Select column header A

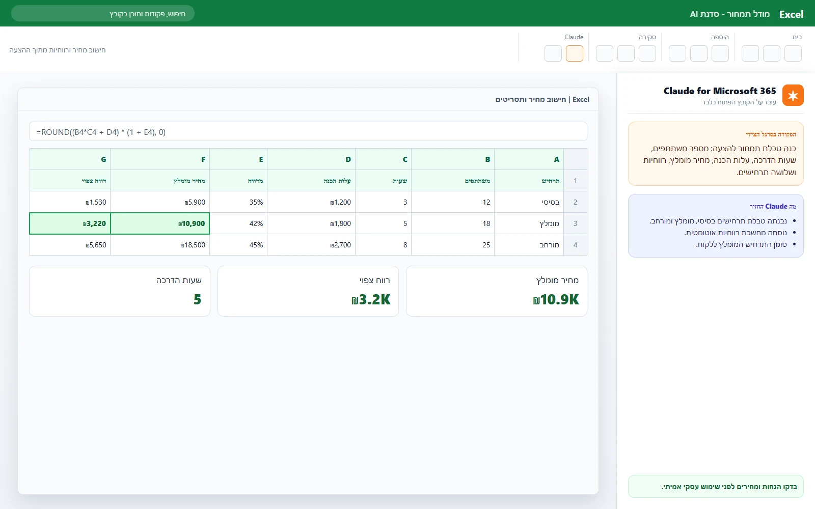click(529, 159)
